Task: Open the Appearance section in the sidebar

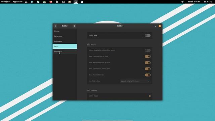Action: (x=65, y=41)
